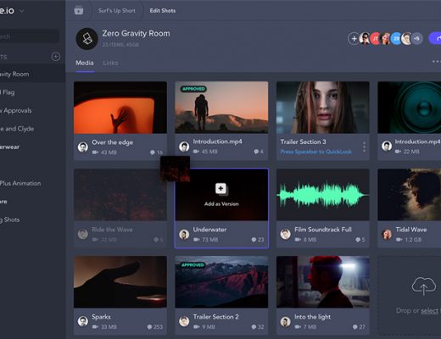
Task: Open Edit Shots breadcrumb
Action: click(x=163, y=10)
